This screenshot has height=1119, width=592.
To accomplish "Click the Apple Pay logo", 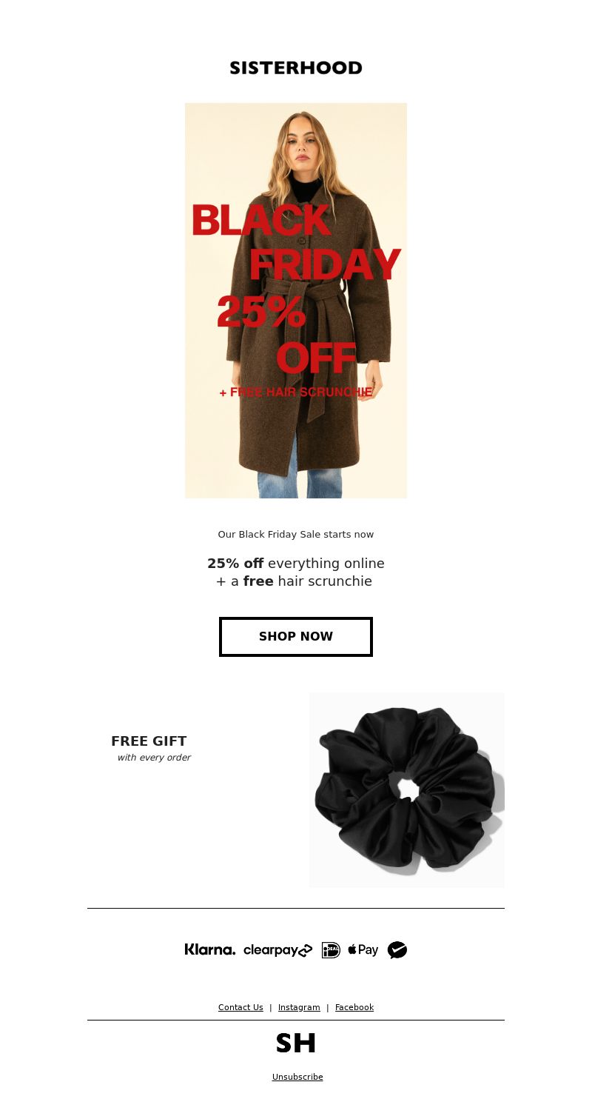I will pyautogui.click(x=363, y=950).
